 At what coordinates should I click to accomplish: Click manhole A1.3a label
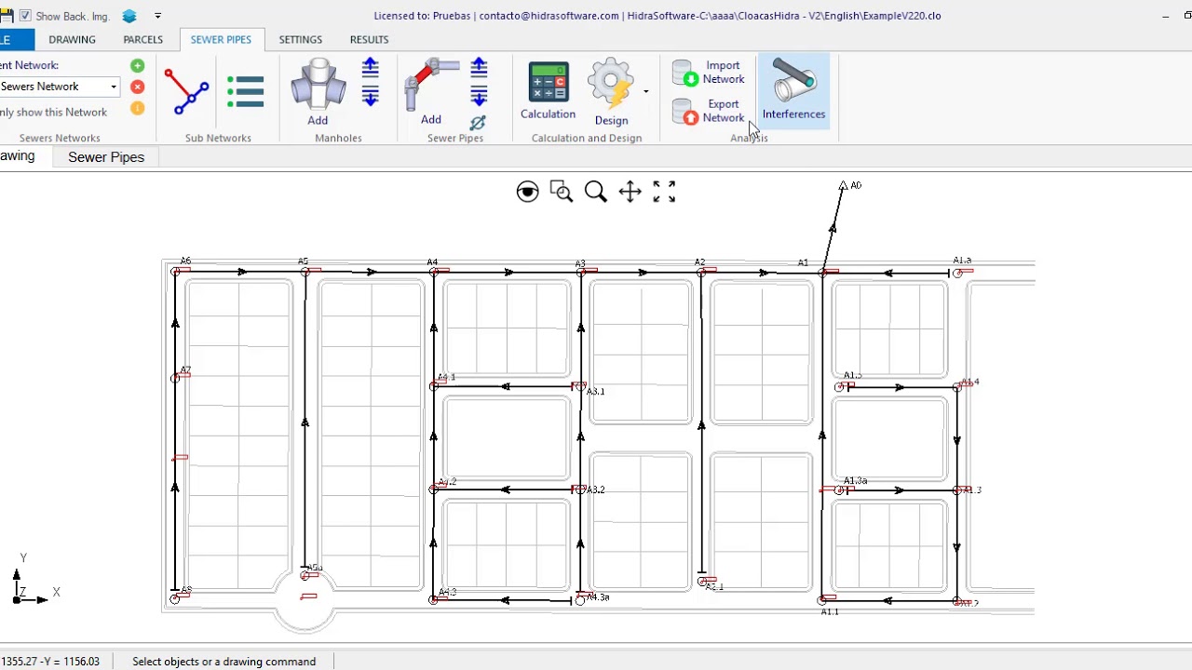855,481
